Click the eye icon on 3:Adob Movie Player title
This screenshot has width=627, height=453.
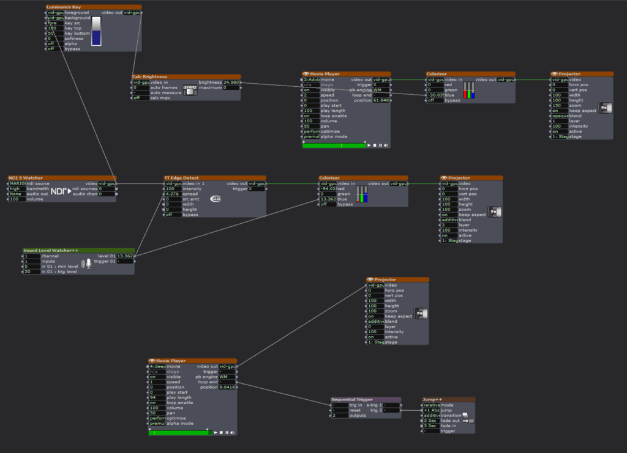click(x=306, y=74)
